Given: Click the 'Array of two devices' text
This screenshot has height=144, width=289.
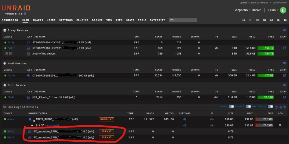Looking at the screenshot, I should 44,54.
